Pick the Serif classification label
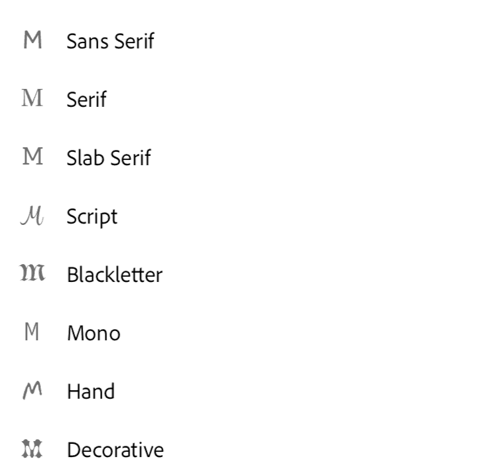This screenshot has height=475, width=493. 86,100
